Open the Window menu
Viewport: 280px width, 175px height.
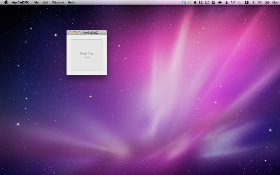point(58,2)
